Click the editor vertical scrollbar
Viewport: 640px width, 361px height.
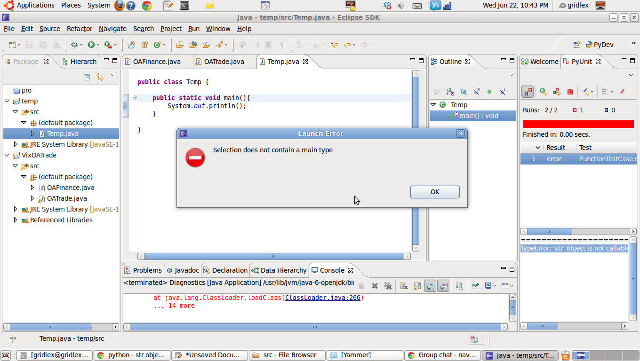coord(416,161)
